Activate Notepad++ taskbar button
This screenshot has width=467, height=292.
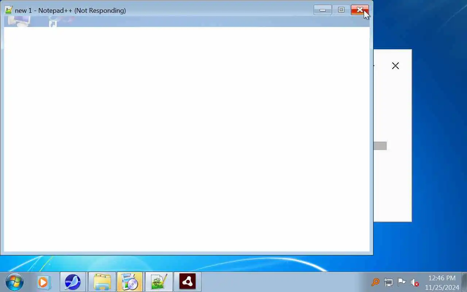(159, 282)
